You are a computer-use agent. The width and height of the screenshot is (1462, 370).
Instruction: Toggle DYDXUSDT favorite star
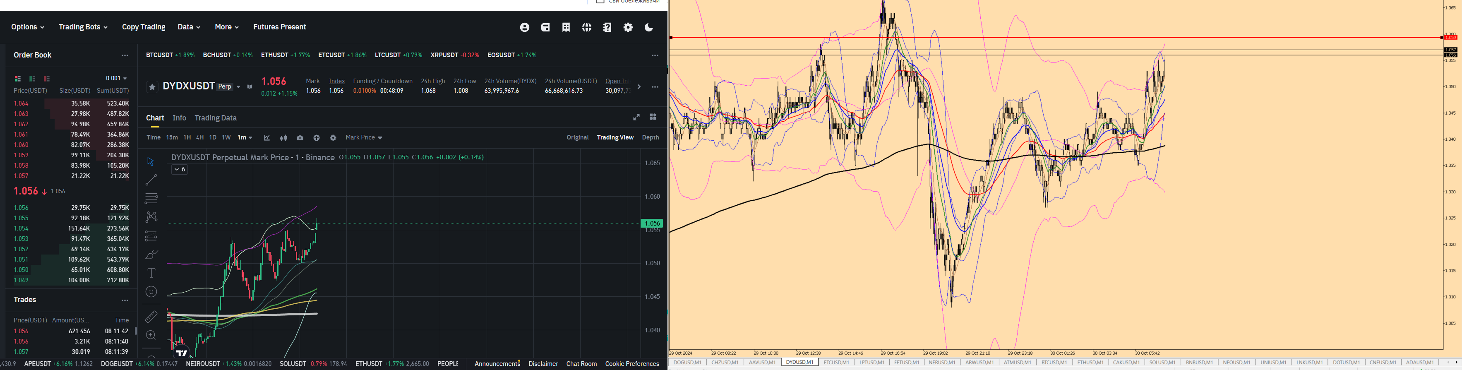[x=152, y=87]
